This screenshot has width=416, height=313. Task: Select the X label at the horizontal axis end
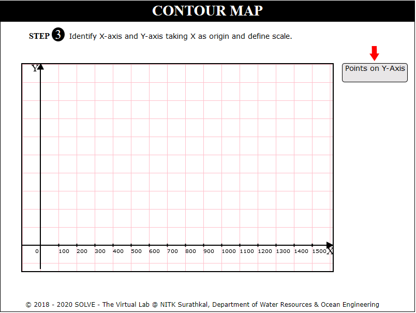(330, 251)
